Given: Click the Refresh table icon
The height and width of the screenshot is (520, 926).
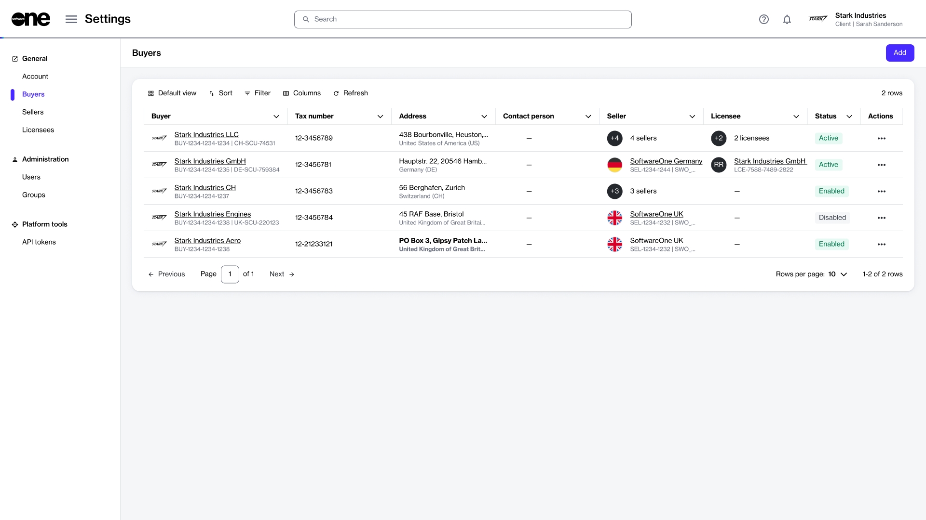Looking at the screenshot, I should (x=336, y=93).
